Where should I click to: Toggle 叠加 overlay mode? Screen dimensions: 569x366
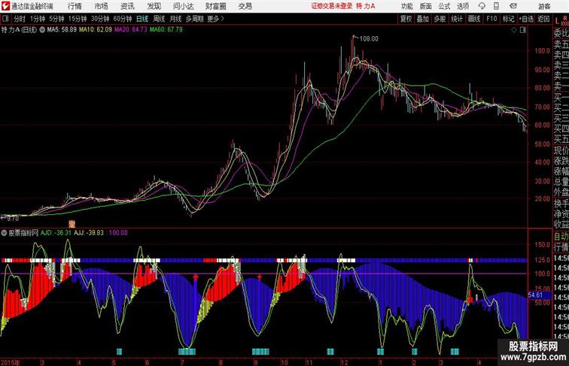(x=423, y=19)
